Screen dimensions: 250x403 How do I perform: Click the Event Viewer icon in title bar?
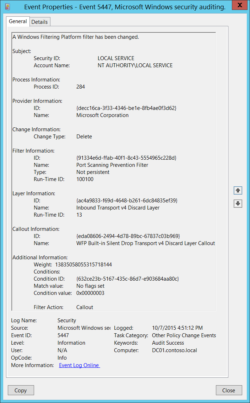coord(8,7)
